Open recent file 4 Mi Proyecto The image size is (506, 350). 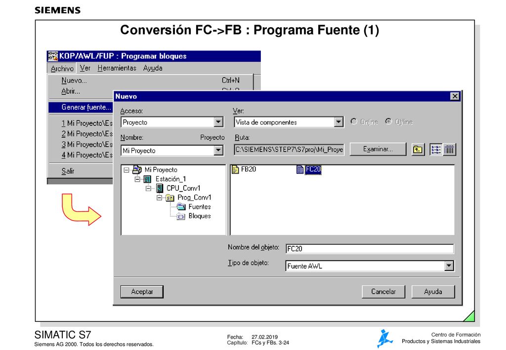pyautogui.click(x=81, y=155)
